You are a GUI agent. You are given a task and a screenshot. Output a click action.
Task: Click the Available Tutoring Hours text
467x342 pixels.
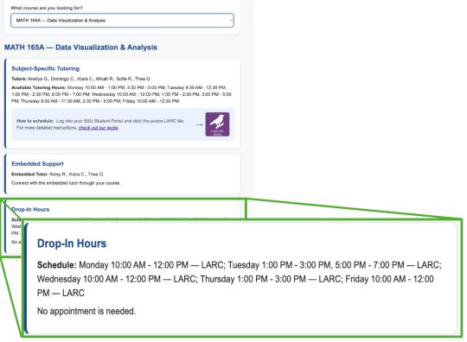(x=122, y=94)
